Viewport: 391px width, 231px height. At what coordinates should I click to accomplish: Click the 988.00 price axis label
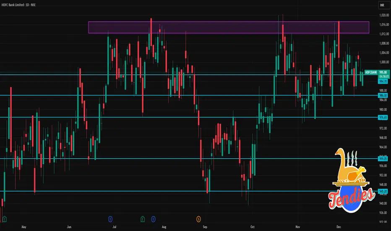[x=383, y=90]
